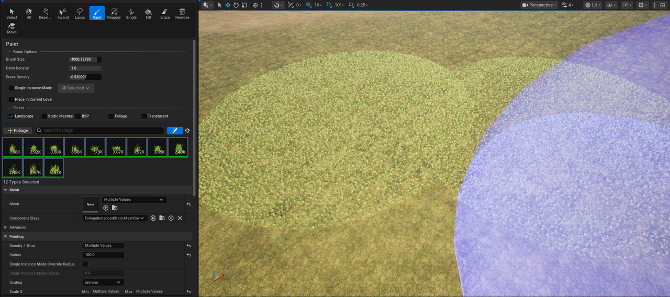Viewport: 670px width, 297px height.
Task: Click the Search Foliage field
Action: (x=99, y=131)
